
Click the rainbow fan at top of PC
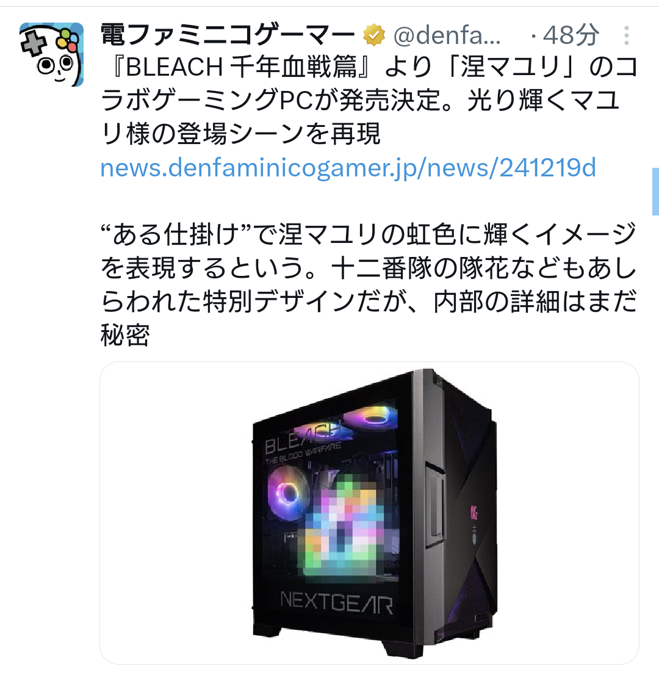(370, 417)
